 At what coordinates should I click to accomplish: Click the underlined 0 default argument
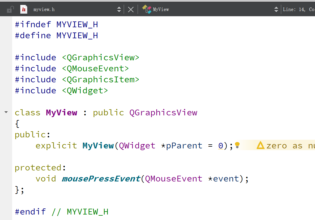point(220,145)
